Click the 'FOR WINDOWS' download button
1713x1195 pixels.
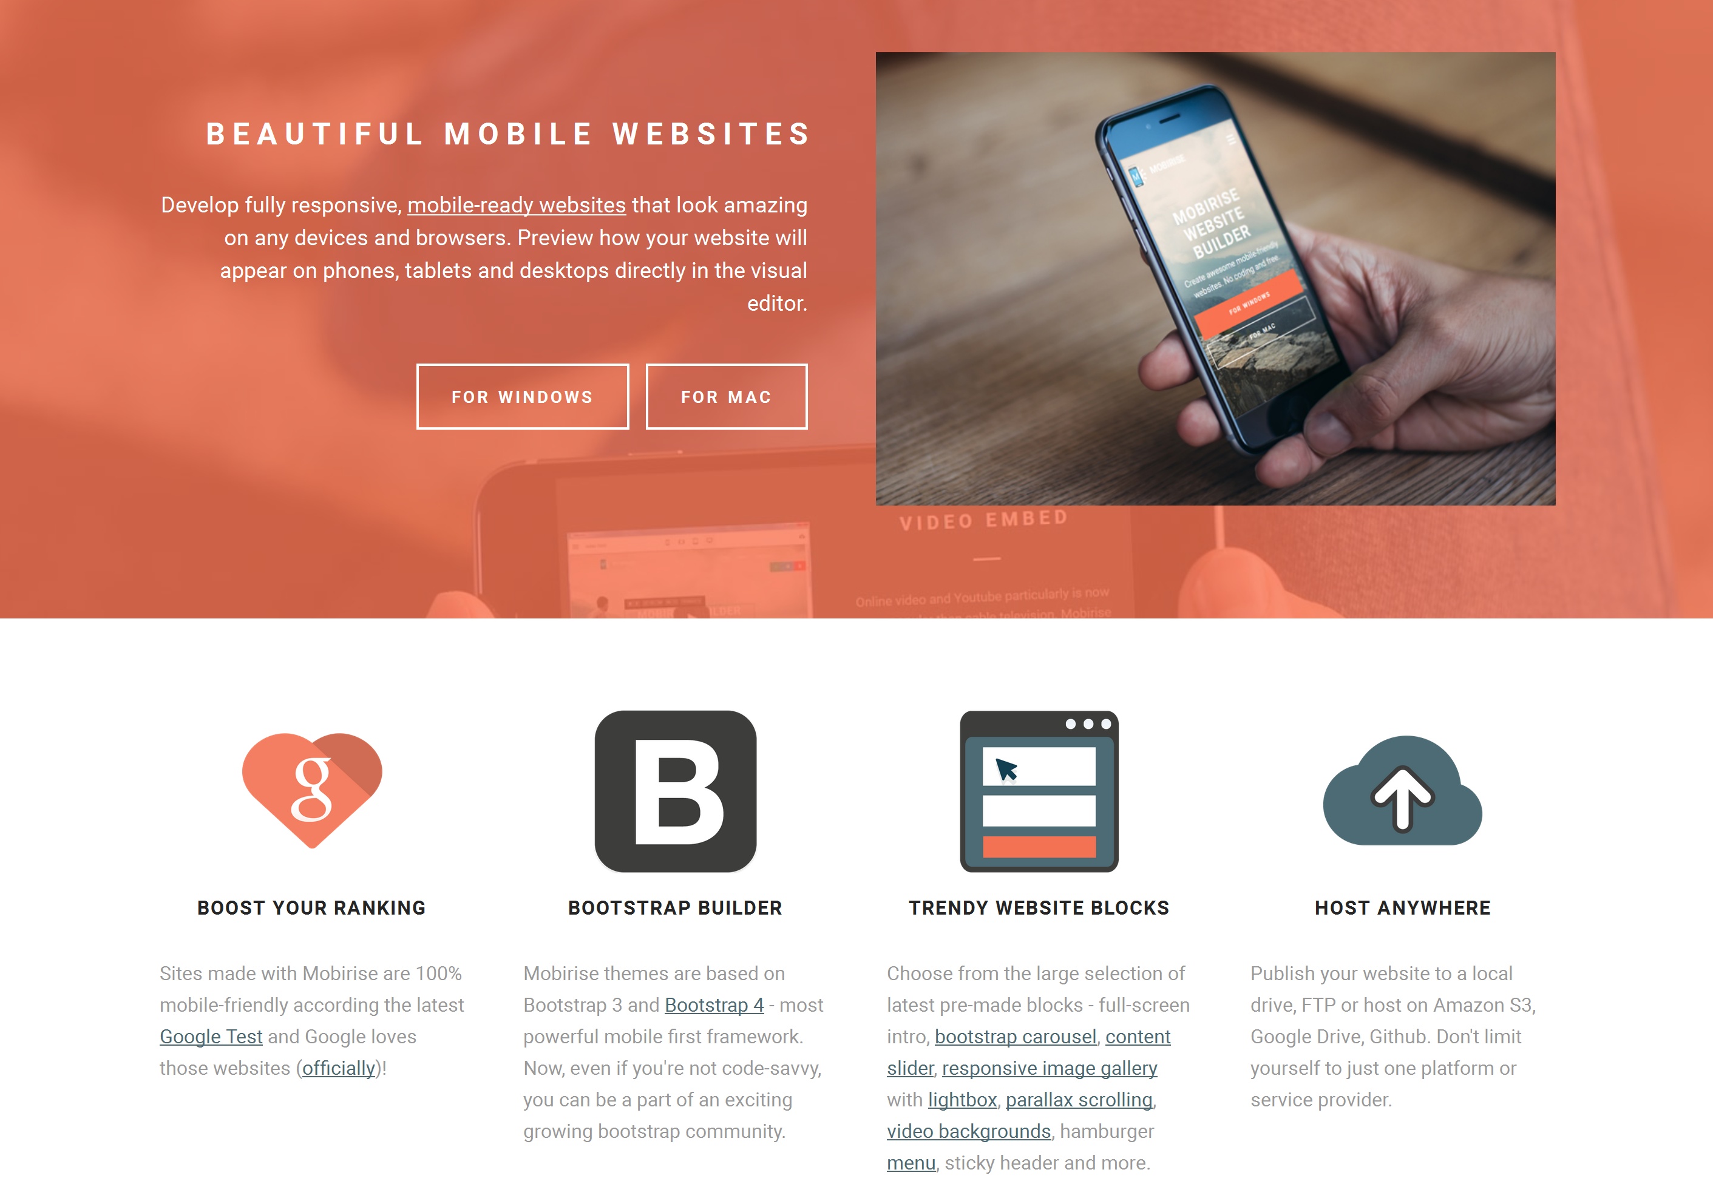point(522,396)
